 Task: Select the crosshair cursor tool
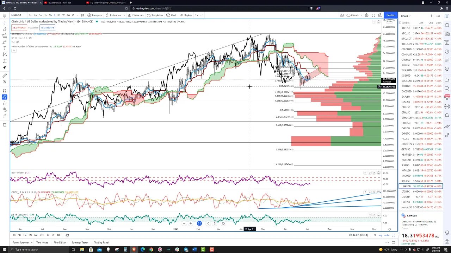coord(5,23)
